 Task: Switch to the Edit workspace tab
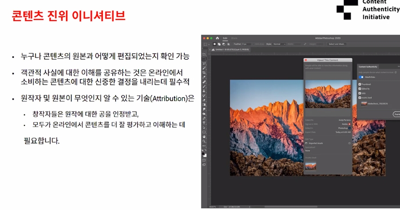point(225,38)
